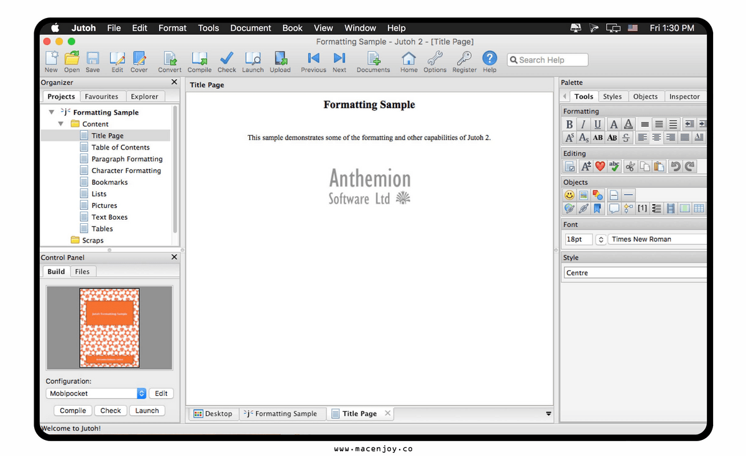The width and height of the screenshot is (746, 456).
Task: Toggle strikethrough formatting
Action: (x=626, y=138)
